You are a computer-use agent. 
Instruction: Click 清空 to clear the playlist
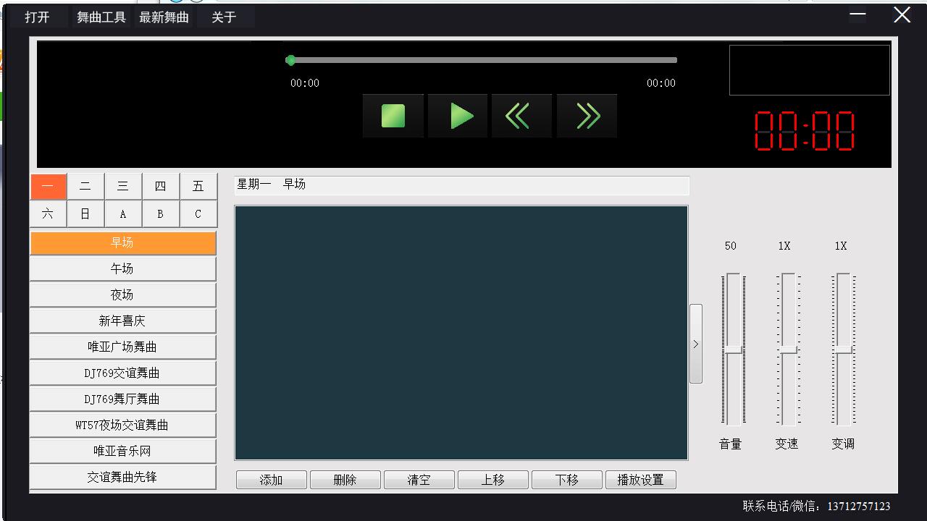coord(419,479)
